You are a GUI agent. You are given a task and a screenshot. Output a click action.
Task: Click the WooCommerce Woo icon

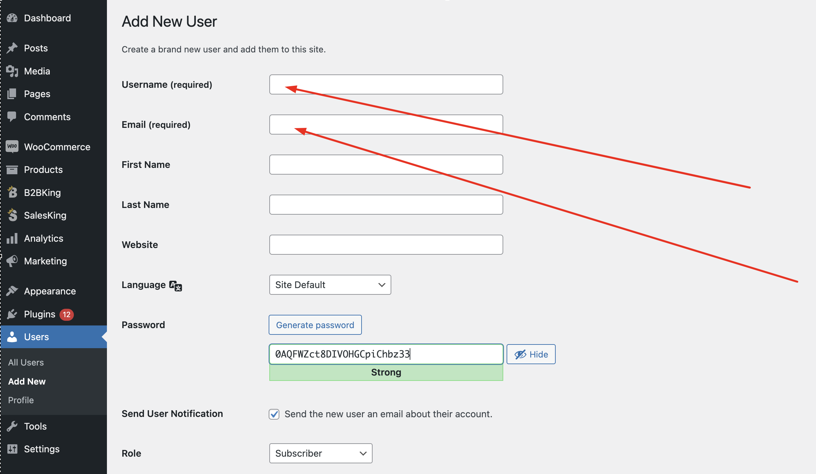pyautogui.click(x=12, y=147)
